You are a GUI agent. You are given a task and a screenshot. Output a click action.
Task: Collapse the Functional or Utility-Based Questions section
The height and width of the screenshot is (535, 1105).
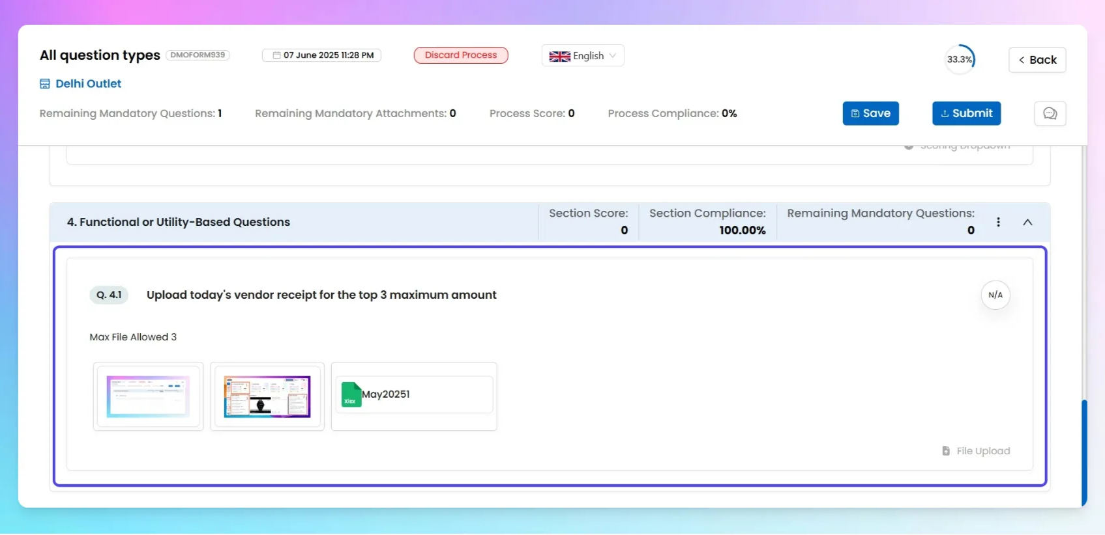(1028, 222)
